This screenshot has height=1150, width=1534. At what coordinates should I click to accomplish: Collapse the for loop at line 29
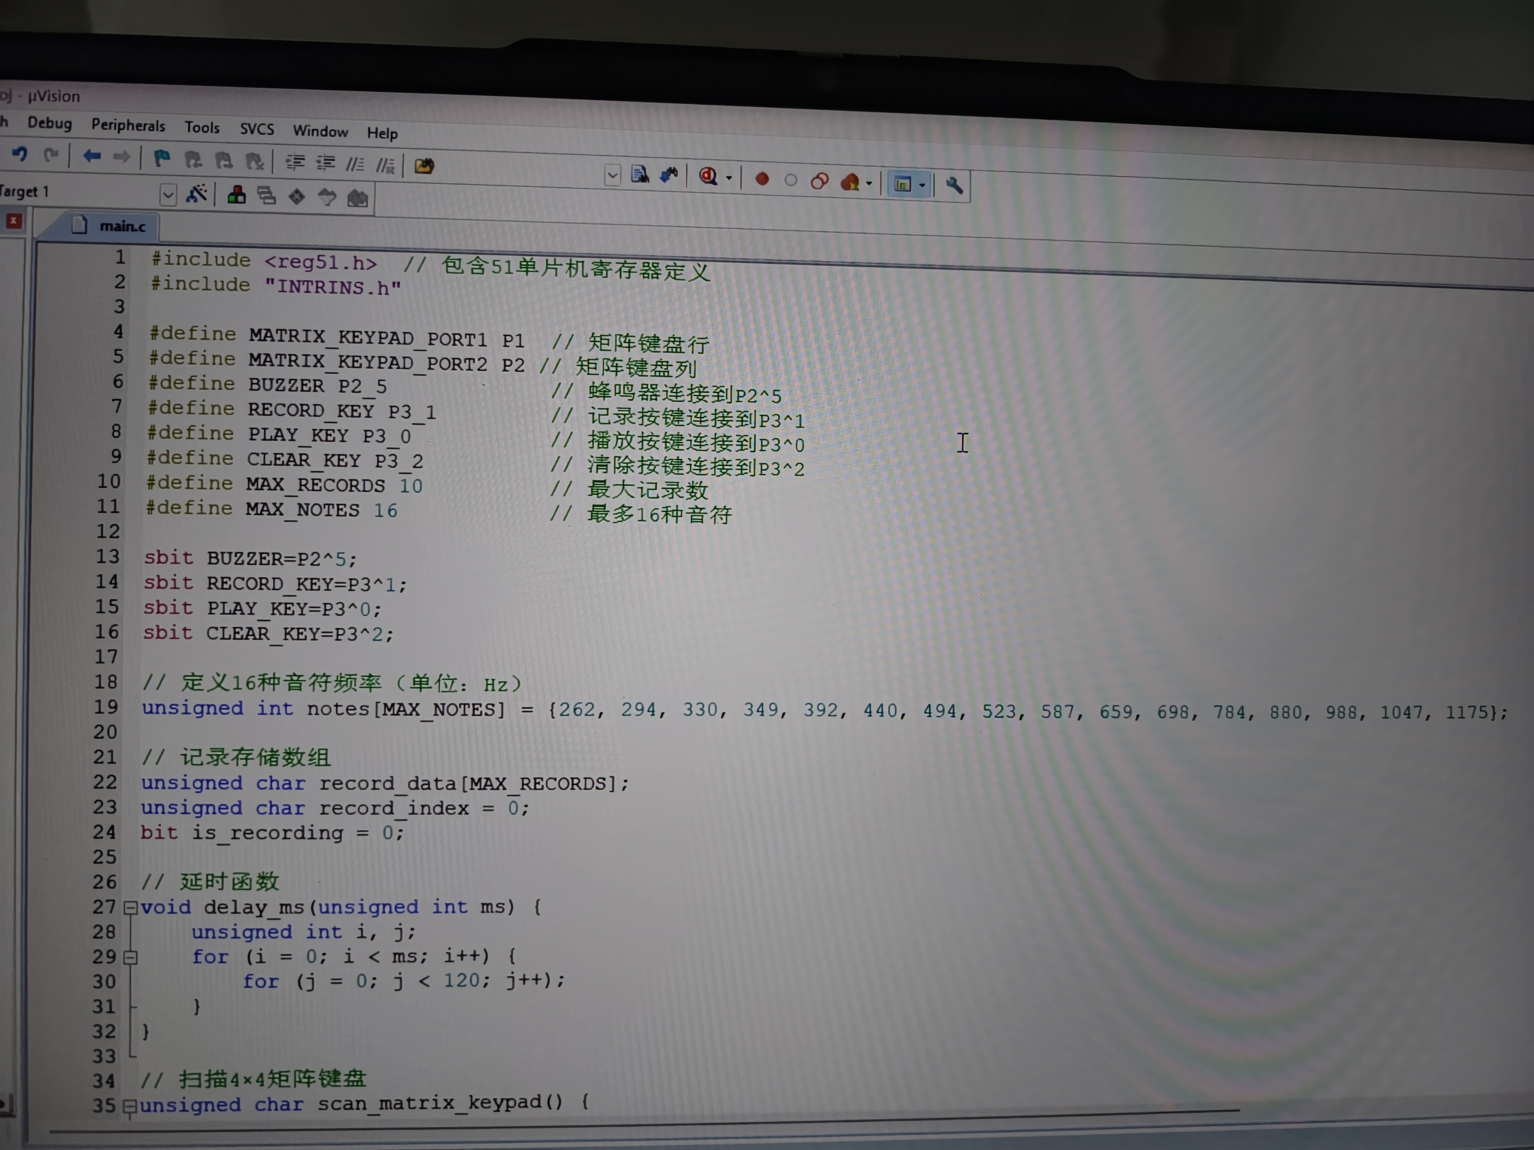pos(130,957)
